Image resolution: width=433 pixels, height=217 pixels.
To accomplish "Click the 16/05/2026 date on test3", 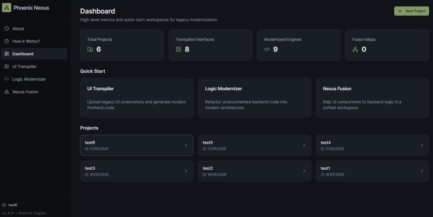I will point(99,175).
